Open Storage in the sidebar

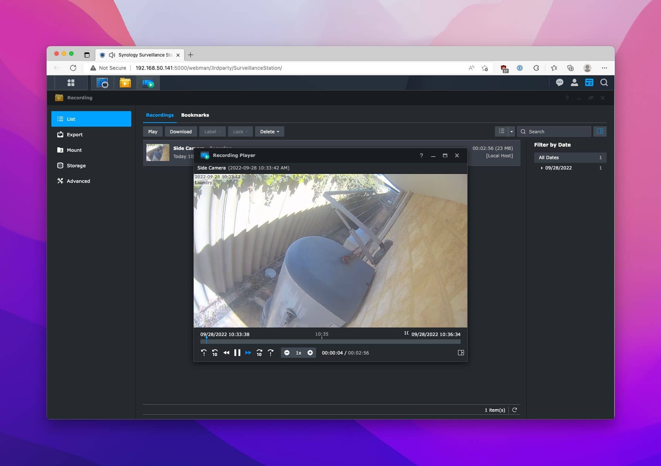point(91,165)
